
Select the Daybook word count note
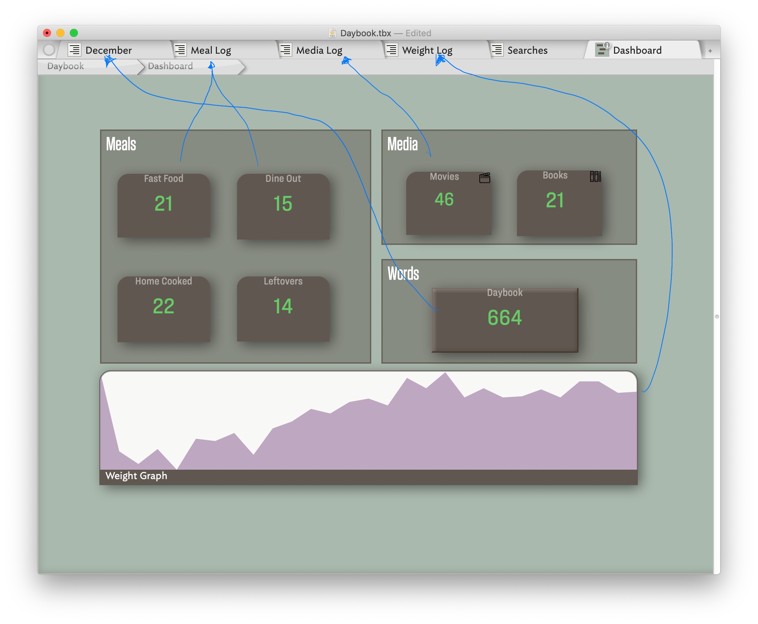tap(505, 319)
